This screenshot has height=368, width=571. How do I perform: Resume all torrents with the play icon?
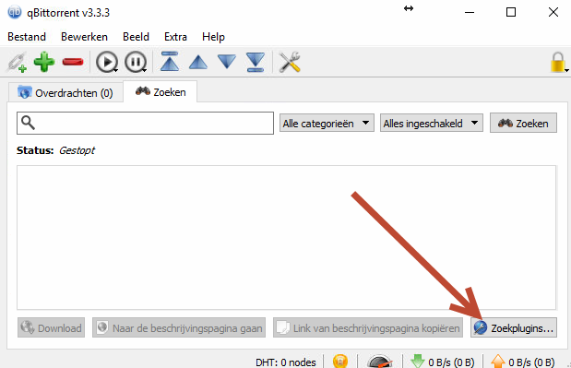[x=107, y=62]
